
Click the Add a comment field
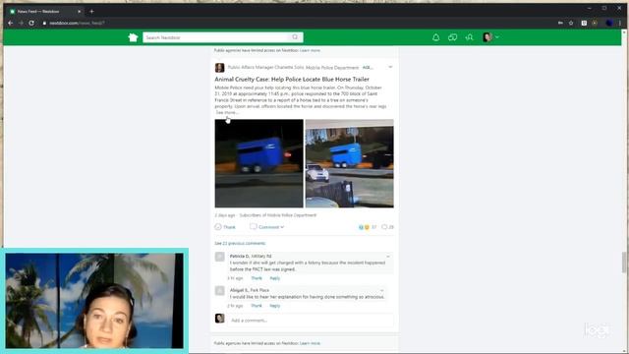pos(311,321)
